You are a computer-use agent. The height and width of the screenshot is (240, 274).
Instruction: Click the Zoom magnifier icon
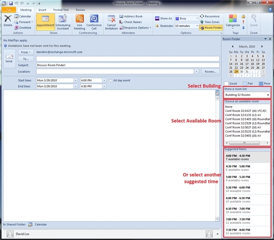pyautogui.click(x=254, y=18)
